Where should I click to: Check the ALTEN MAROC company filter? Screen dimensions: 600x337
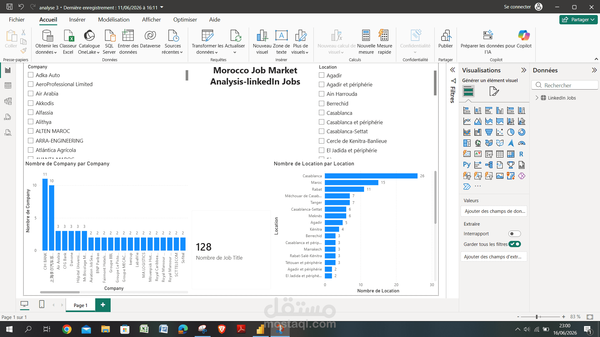pyautogui.click(x=31, y=131)
